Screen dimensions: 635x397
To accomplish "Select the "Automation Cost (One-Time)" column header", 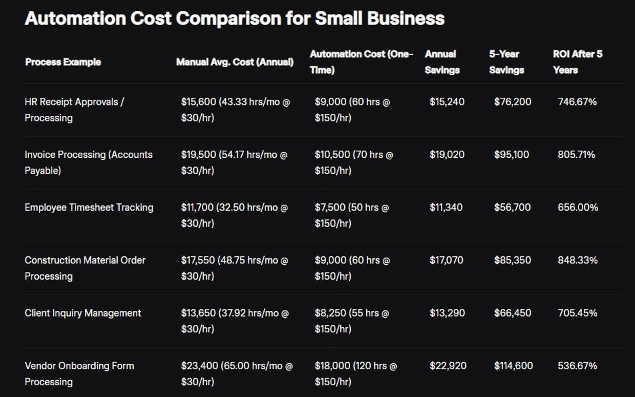I will [361, 62].
